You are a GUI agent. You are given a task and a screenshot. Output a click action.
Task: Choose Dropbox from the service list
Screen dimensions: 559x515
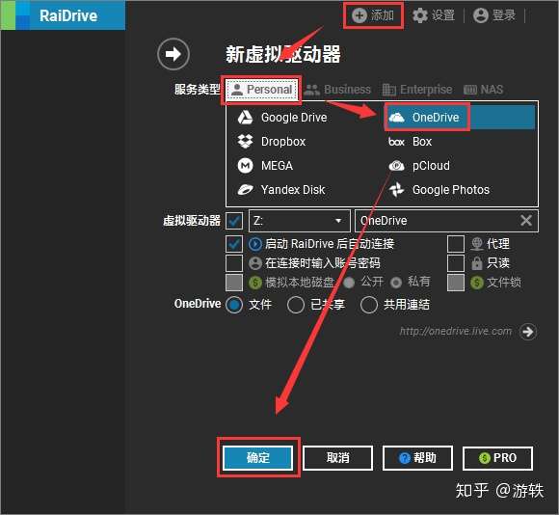[x=272, y=142]
